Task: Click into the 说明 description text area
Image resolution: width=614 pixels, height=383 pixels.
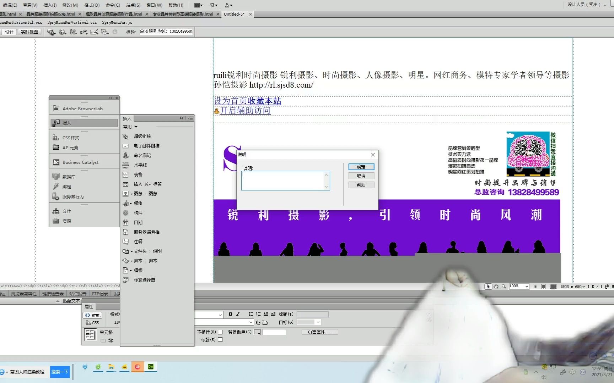Action: click(x=285, y=181)
